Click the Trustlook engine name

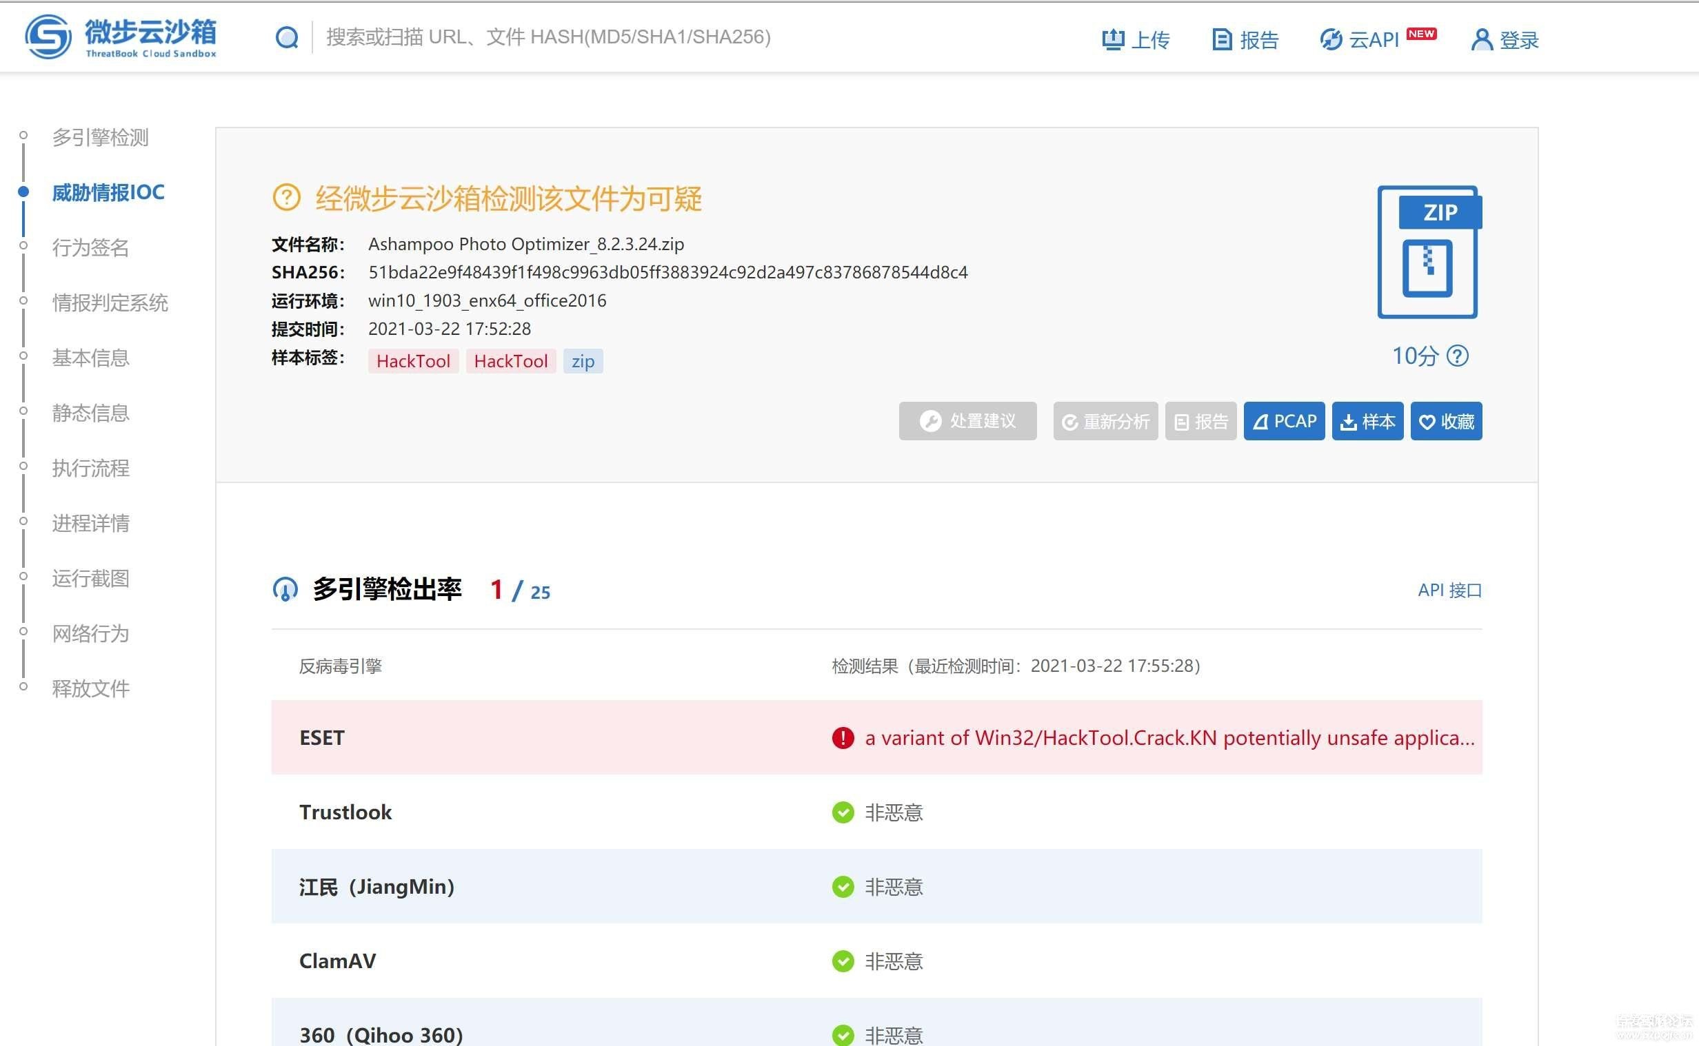[x=345, y=812]
